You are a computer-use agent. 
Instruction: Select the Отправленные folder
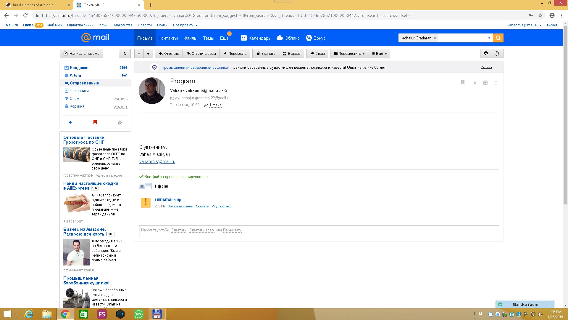click(84, 83)
